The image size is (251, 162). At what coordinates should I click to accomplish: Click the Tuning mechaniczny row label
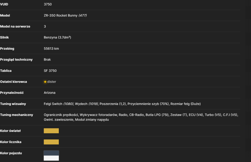point(17,115)
